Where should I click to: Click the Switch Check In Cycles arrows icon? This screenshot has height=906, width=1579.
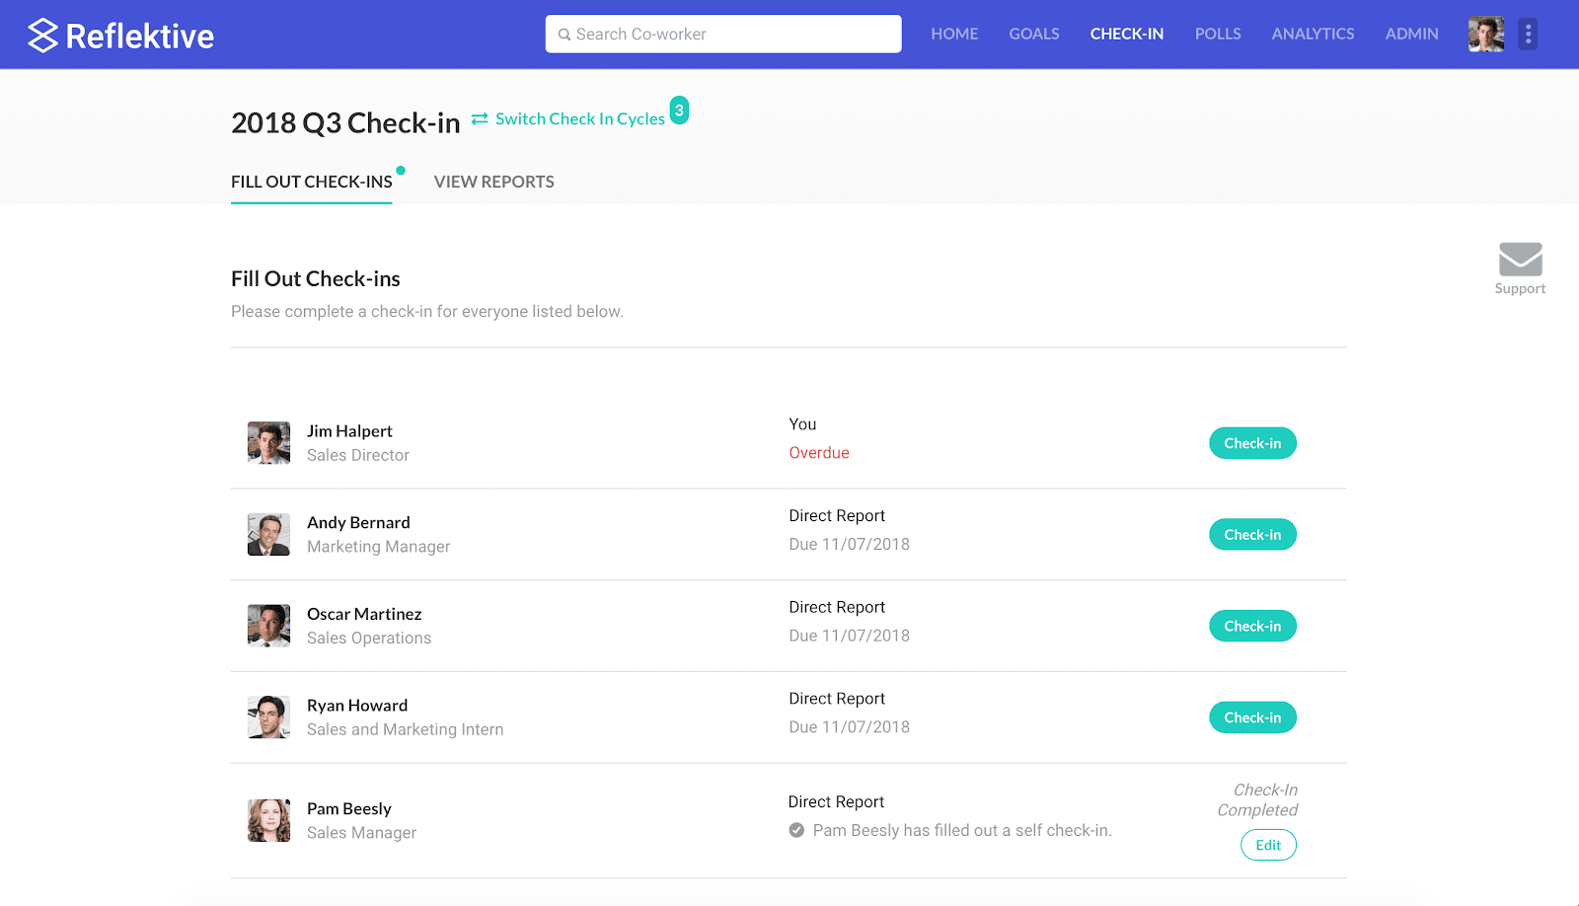tap(480, 119)
